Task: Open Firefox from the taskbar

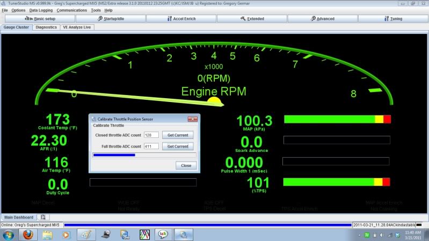Action: tap(27, 234)
